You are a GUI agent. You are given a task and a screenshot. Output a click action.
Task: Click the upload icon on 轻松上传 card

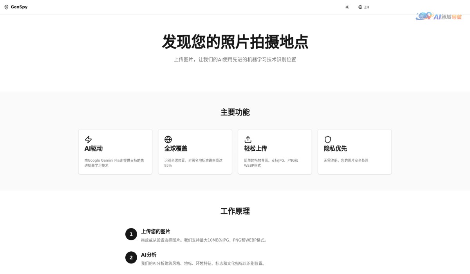[x=248, y=139]
